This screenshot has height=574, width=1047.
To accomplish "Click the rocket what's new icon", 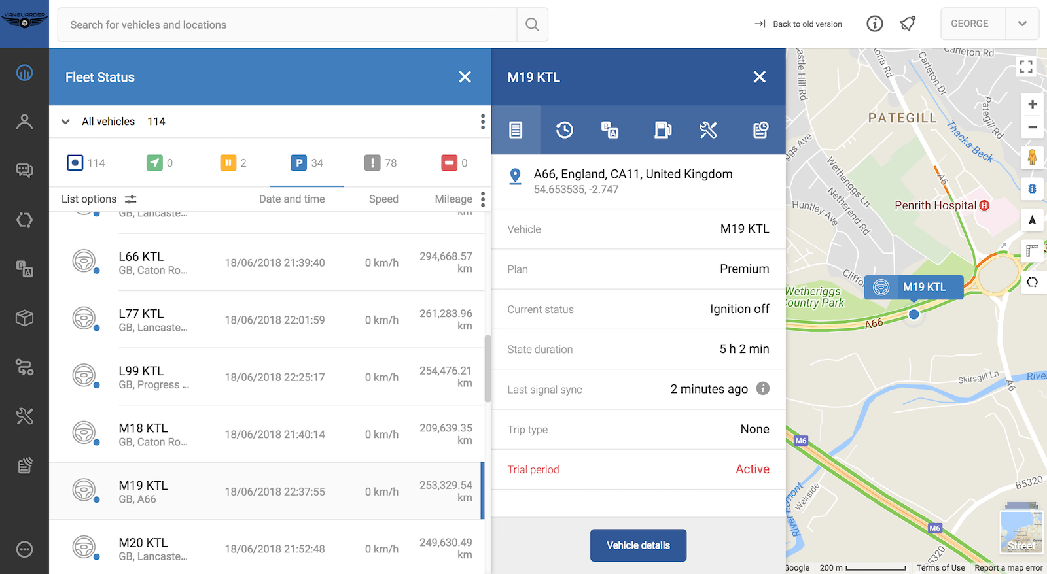I will click(908, 24).
